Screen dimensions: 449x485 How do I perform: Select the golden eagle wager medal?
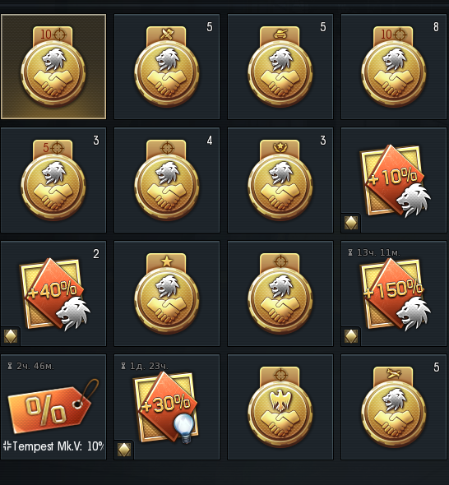click(x=280, y=407)
